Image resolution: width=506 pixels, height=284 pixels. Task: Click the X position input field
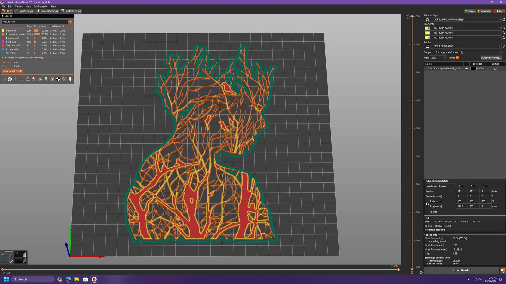tap(461, 191)
